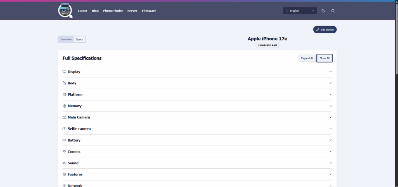The image size is (398, 187).
Task: Click pencil icon in Edit Device
Action: click(318, 29)
